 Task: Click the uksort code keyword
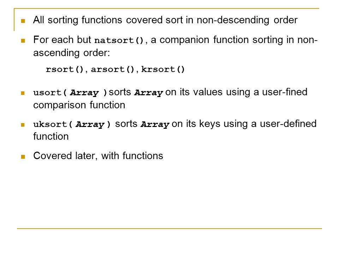click(50, 125)
